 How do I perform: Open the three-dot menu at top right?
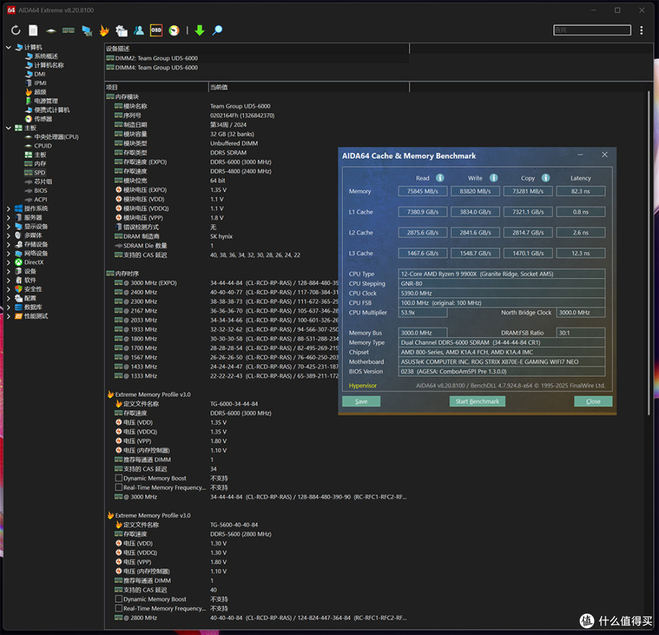[641, 31]
